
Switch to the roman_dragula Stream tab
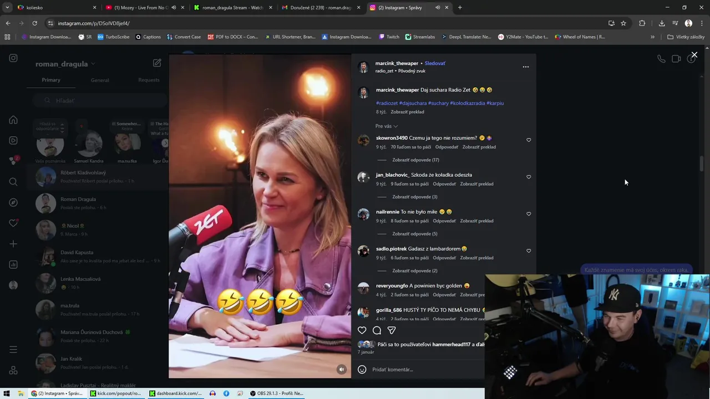tap(233, 8)
